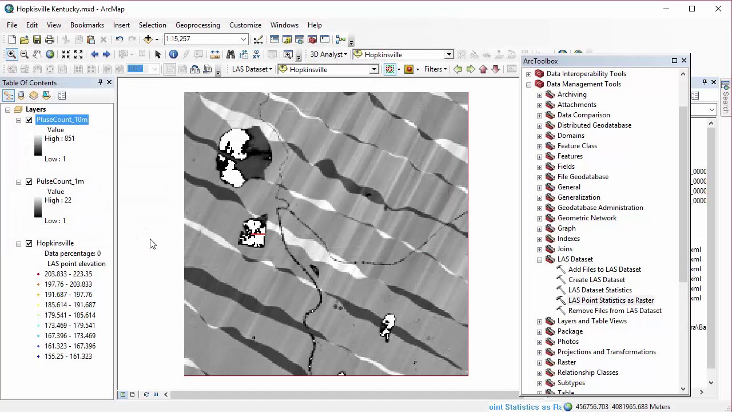Undo the last action

pos(119,39)
